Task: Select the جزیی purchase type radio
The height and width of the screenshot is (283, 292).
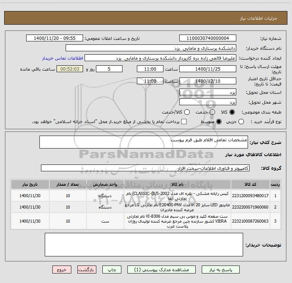Action: coord(241,122)
